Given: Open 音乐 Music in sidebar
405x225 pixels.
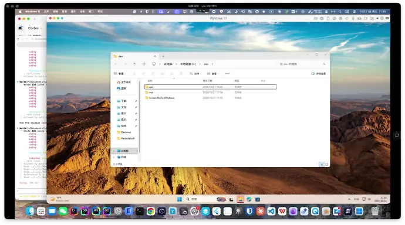Looking at the screenshot, I should point(122,120).
